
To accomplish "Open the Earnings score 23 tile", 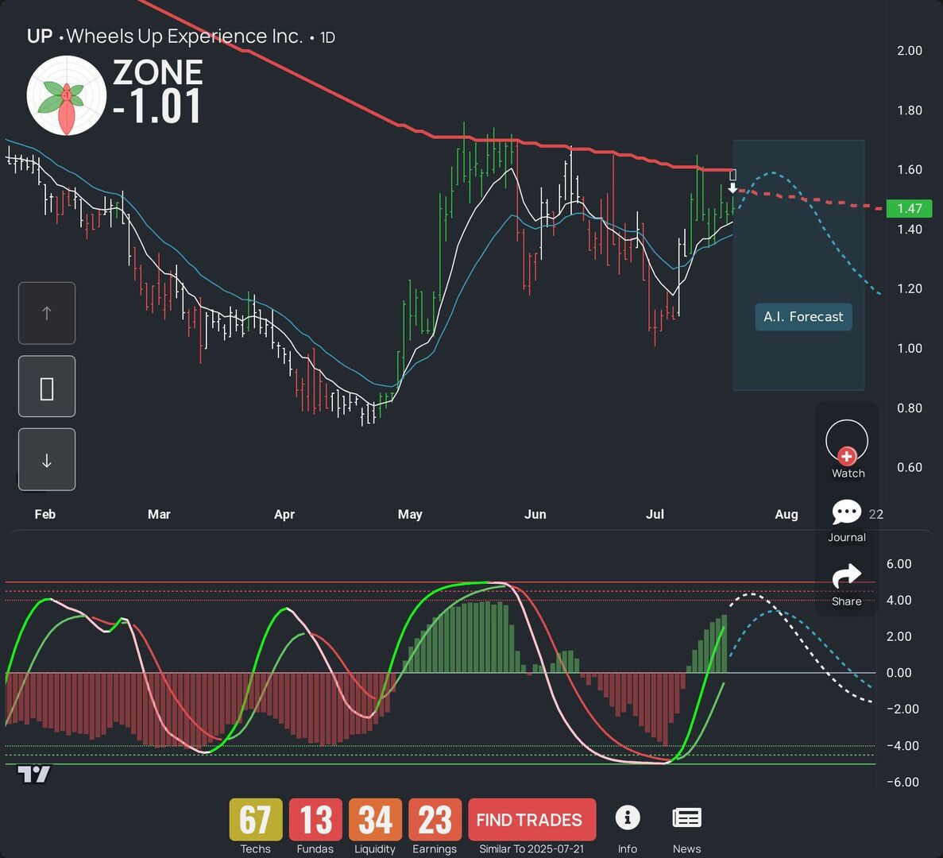I will tap(435, 820).
